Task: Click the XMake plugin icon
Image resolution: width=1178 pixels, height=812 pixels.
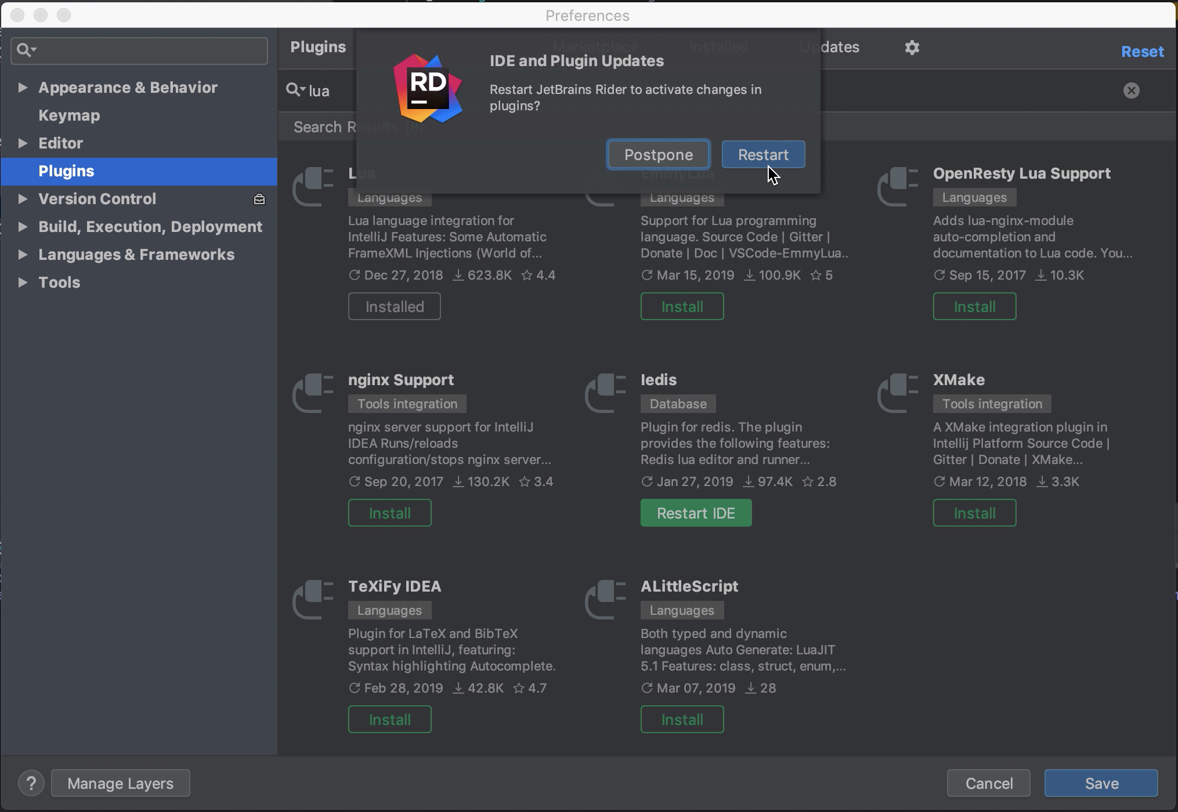Action: (x=898, y=393)
